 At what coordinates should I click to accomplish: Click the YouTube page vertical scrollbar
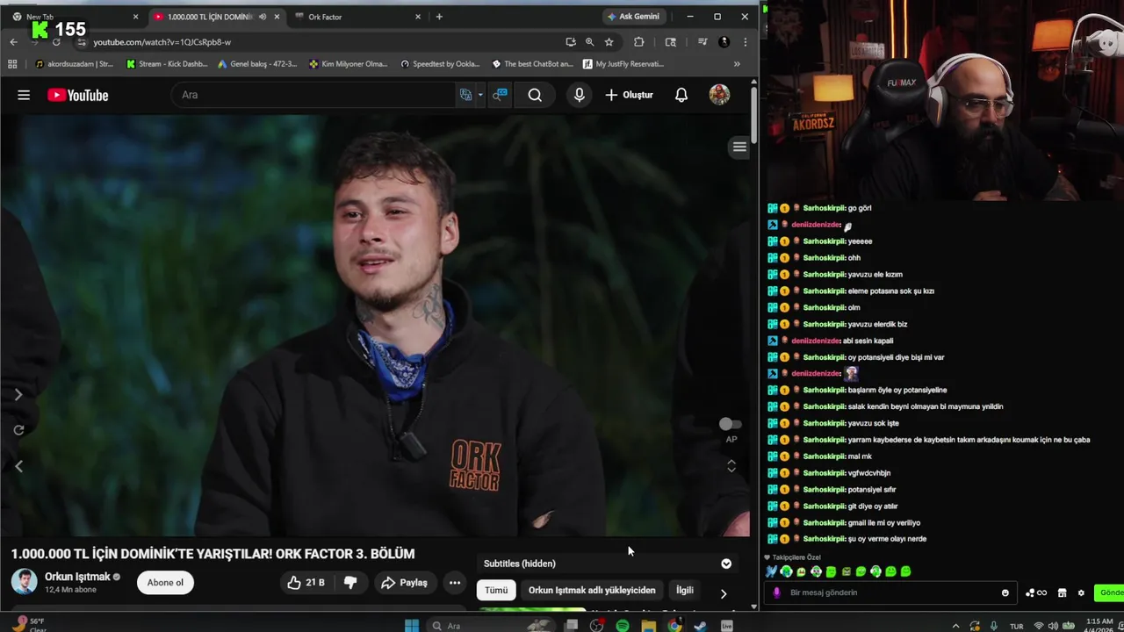(x=754, y=114)
